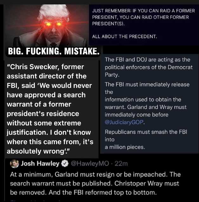Open Josh Hawley's profile avatar
Screen dimensions: 199x202
15,164
